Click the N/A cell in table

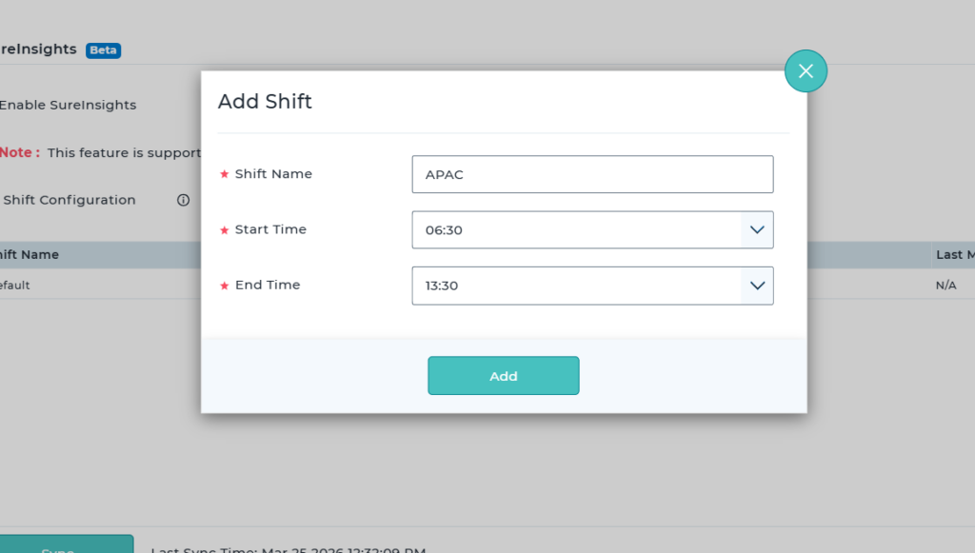[945, 285]
